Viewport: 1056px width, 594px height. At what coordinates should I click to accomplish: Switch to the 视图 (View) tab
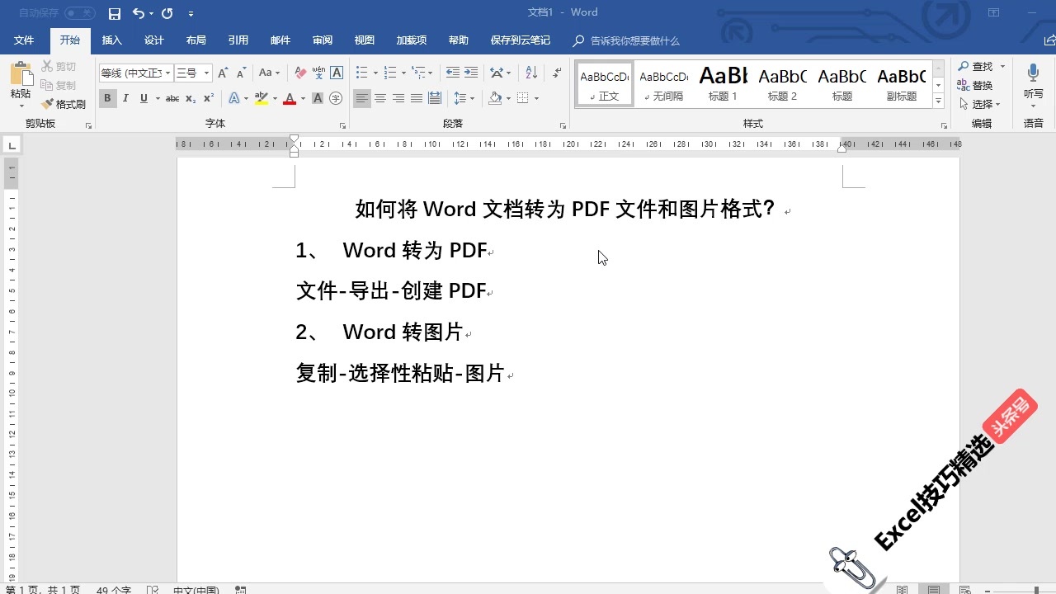[x=365, y=40]
